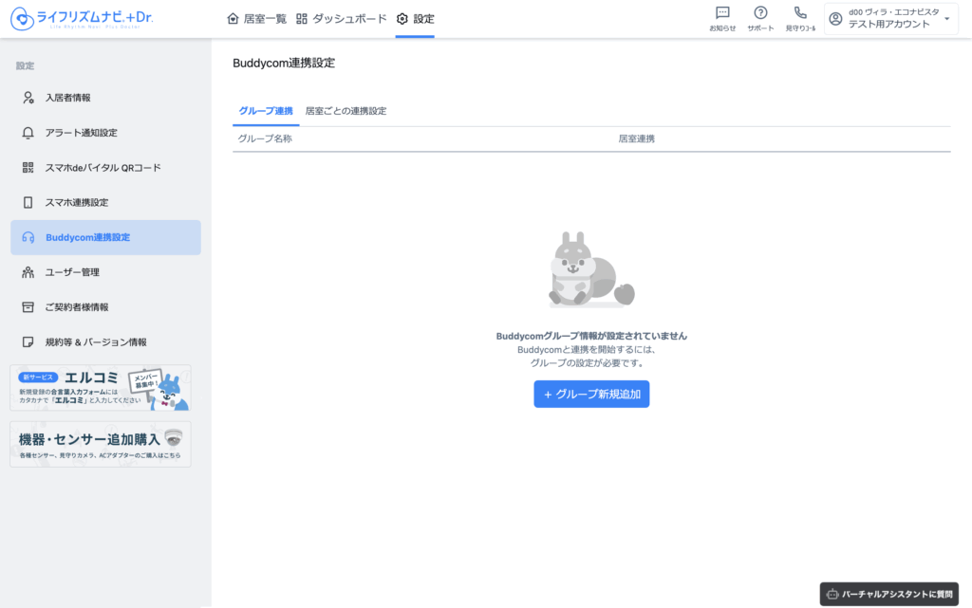Open 規約等 & バージョン情報 page
Viewport: 972px width, 608px height.
click(105, 341)
